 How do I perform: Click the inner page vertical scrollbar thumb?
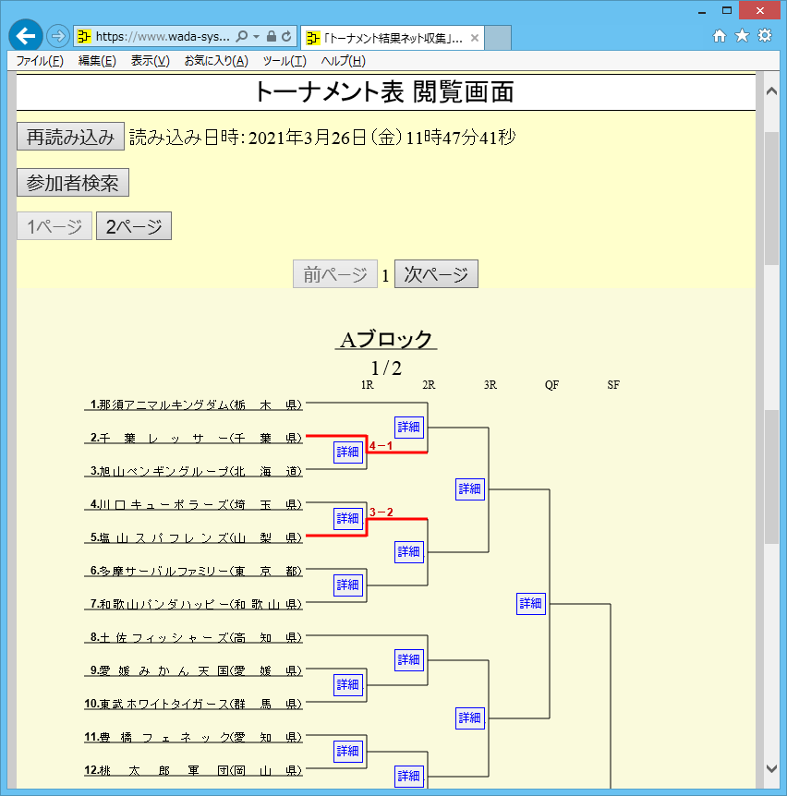pos(771,477)
